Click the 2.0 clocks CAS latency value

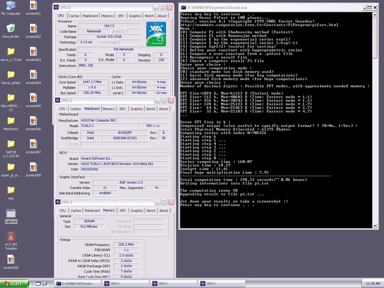126,255
